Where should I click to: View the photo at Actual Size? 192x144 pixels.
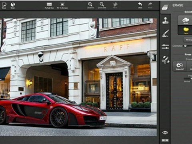point(49,6)
